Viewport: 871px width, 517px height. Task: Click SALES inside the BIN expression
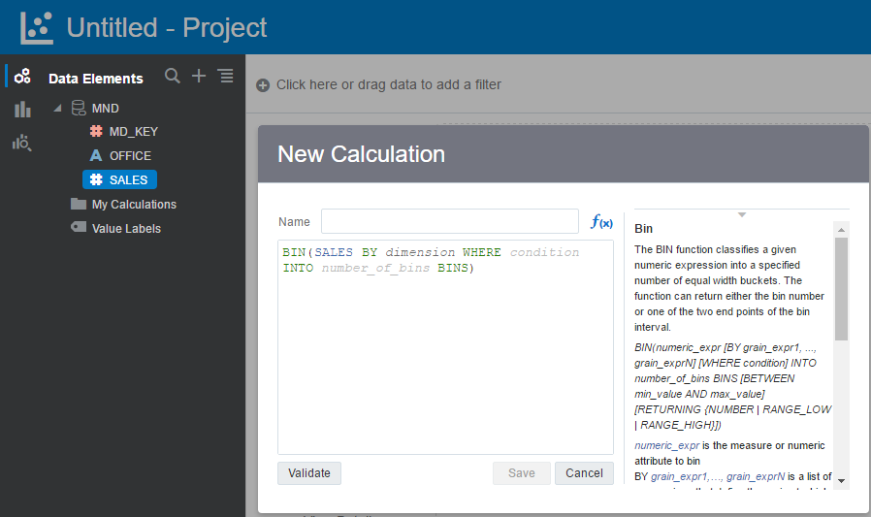334,252
